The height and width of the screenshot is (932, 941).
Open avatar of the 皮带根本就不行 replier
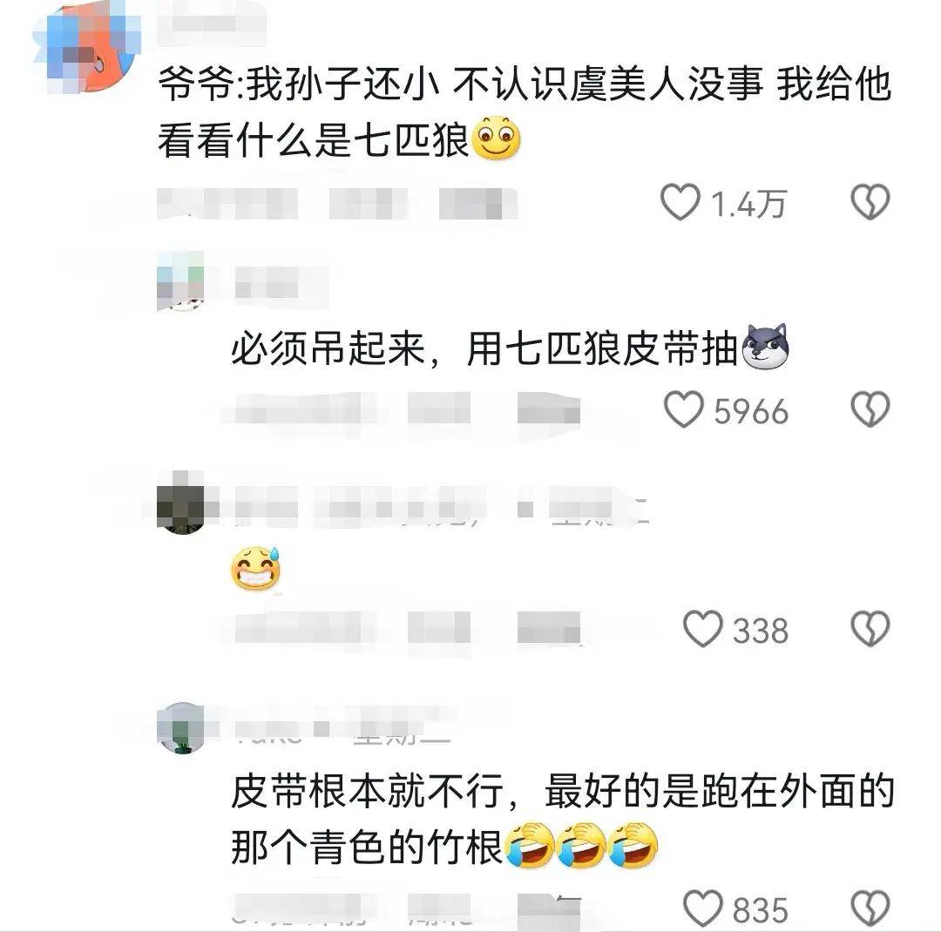click(x=180, y=728)
